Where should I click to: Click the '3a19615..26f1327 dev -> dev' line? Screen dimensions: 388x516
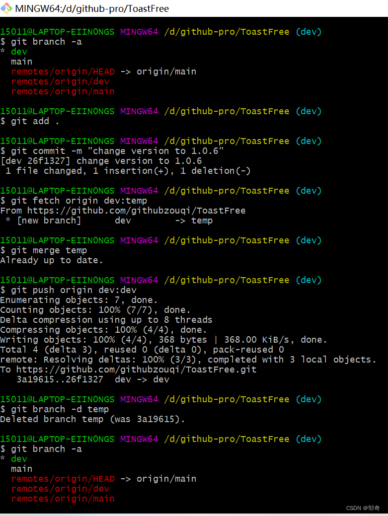pos(93,379)
